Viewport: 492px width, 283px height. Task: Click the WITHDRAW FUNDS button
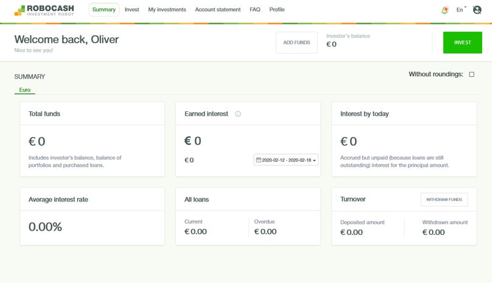tap(444, 200)
